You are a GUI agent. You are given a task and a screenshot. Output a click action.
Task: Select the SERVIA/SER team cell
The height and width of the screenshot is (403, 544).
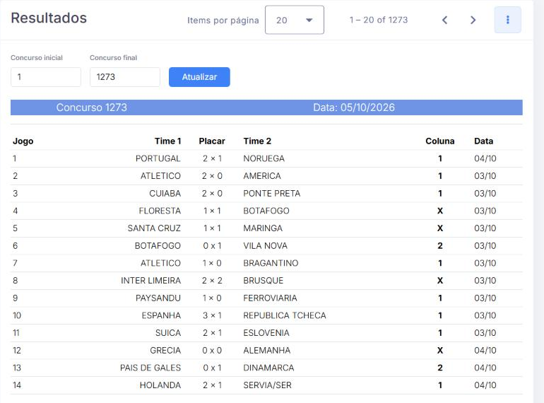pos(268,385)
